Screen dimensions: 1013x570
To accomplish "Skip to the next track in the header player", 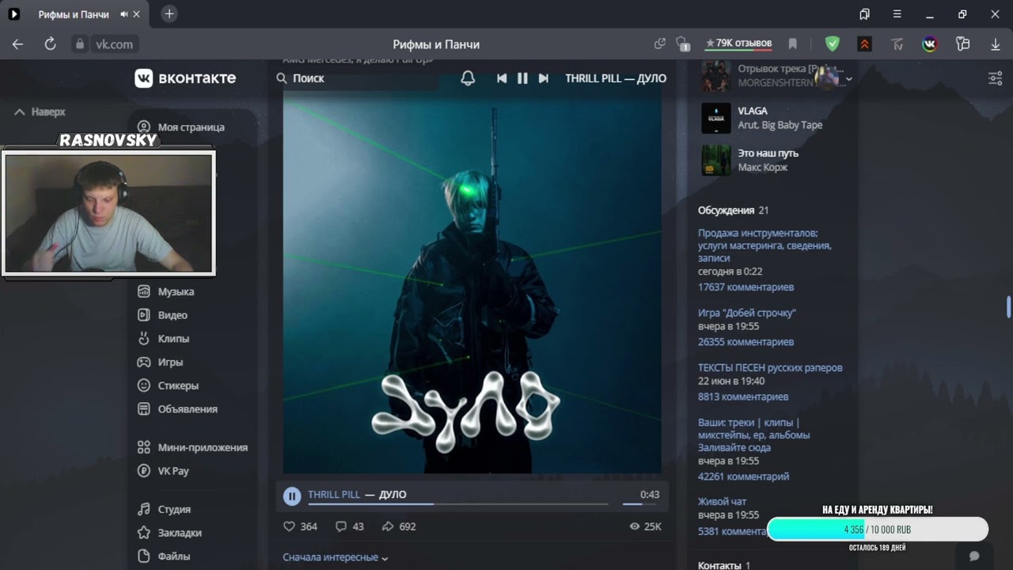I will [544, 78].
